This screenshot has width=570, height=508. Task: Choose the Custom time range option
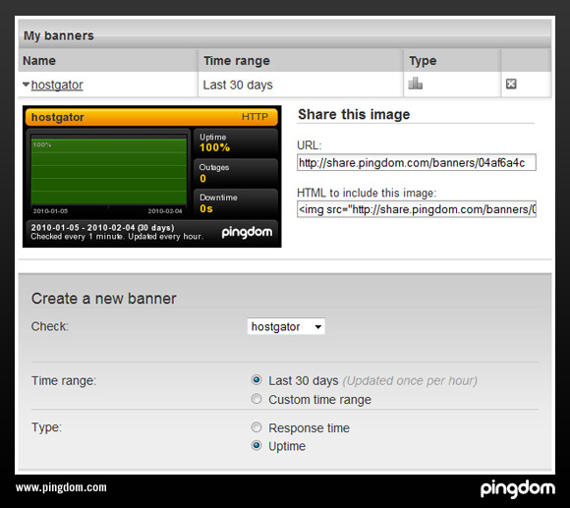click(x=256, y=399)
